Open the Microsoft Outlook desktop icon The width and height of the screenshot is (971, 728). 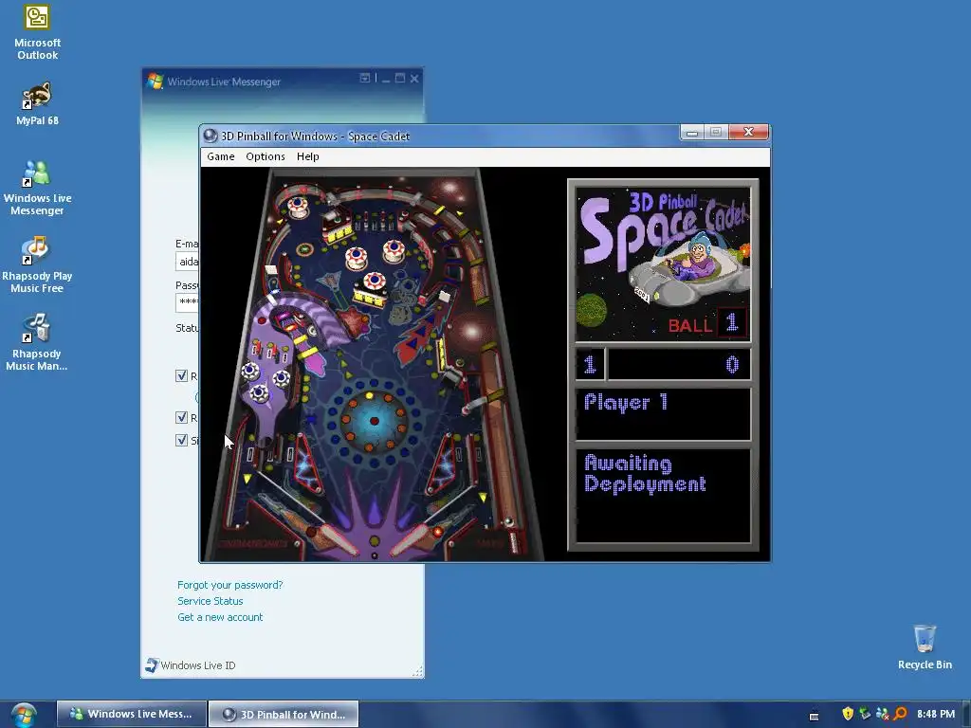[x=37, y=32]
